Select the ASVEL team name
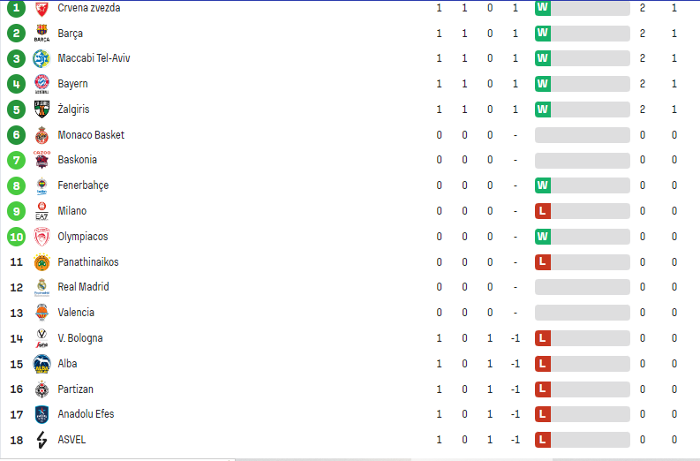 pos(72,440)
